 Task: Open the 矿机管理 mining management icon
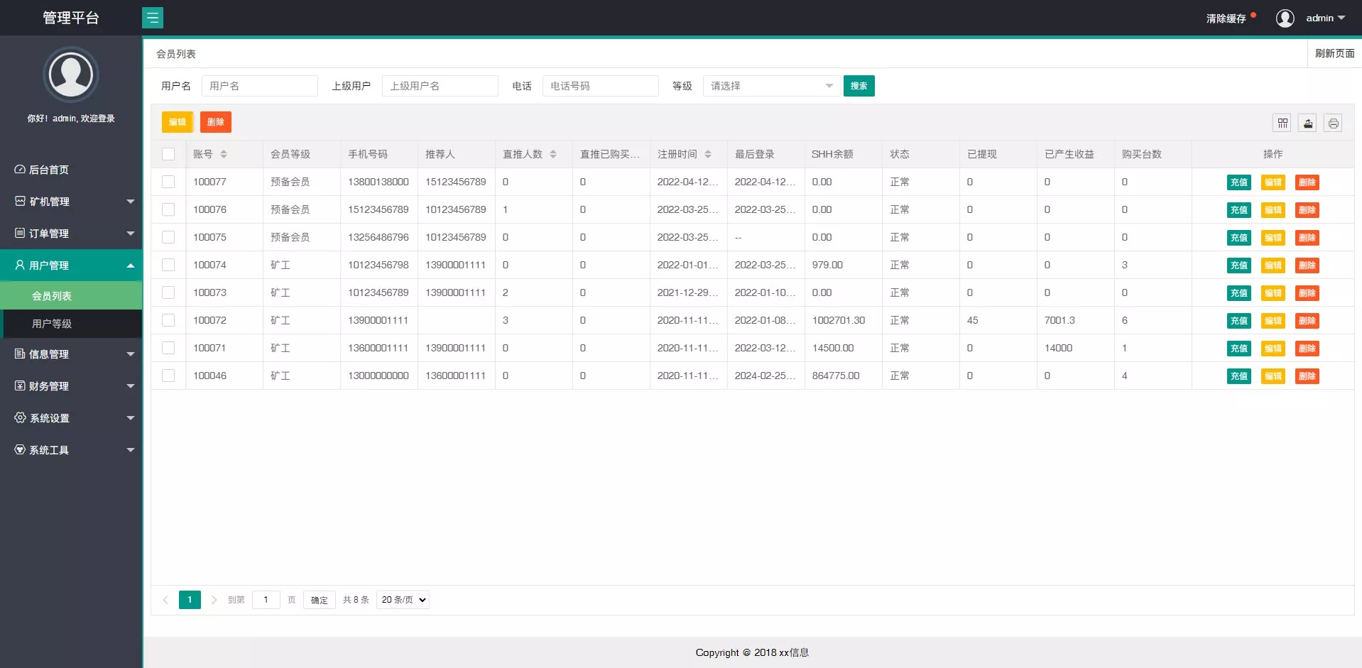18,201
